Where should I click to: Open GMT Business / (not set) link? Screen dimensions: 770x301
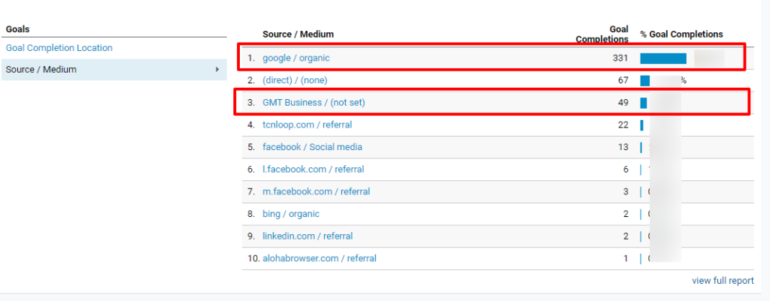(x=314, y=102)
